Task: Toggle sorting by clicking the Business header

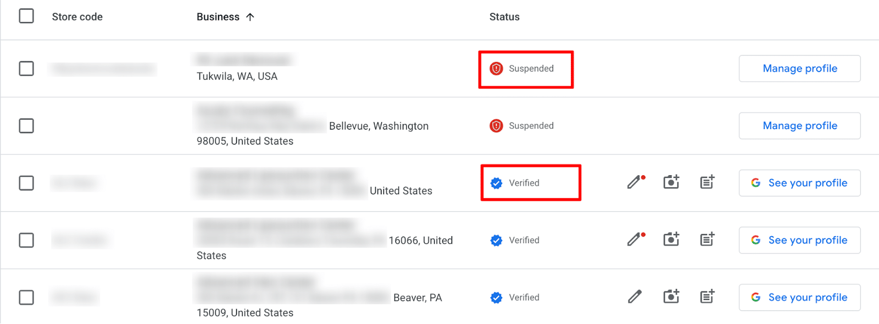Action: point(219,16)
